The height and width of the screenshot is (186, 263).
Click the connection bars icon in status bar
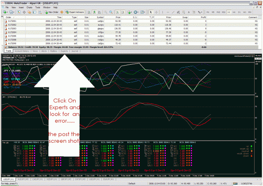235,183
